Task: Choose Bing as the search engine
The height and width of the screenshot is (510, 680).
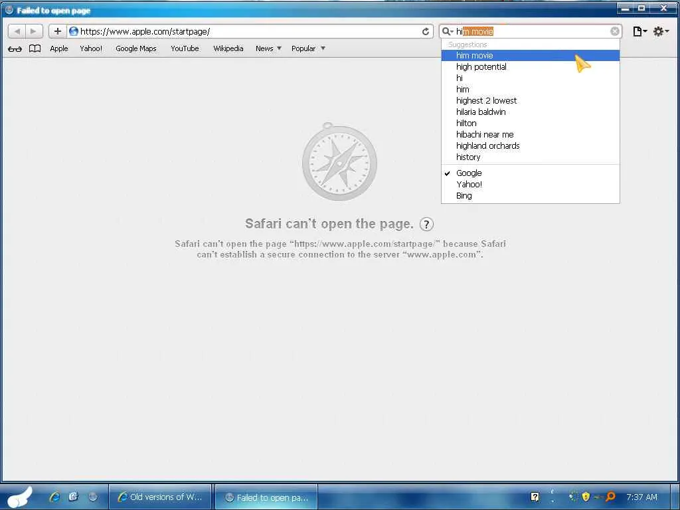Action: click(x=531, y=196)
